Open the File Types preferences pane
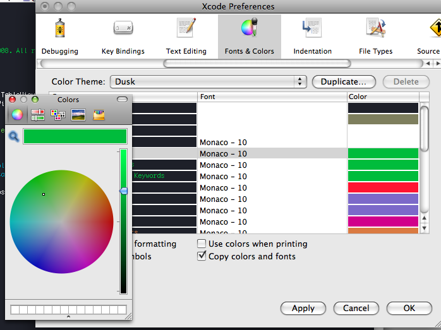 (376, 36)
